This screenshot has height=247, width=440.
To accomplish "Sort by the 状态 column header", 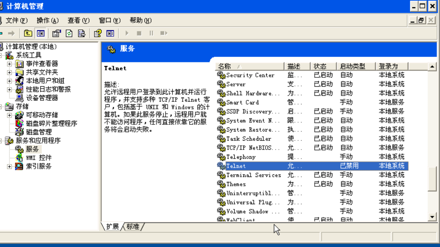I will coord(323,66).
